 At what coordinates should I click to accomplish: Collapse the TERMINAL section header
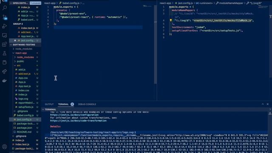tap(43, 110)
